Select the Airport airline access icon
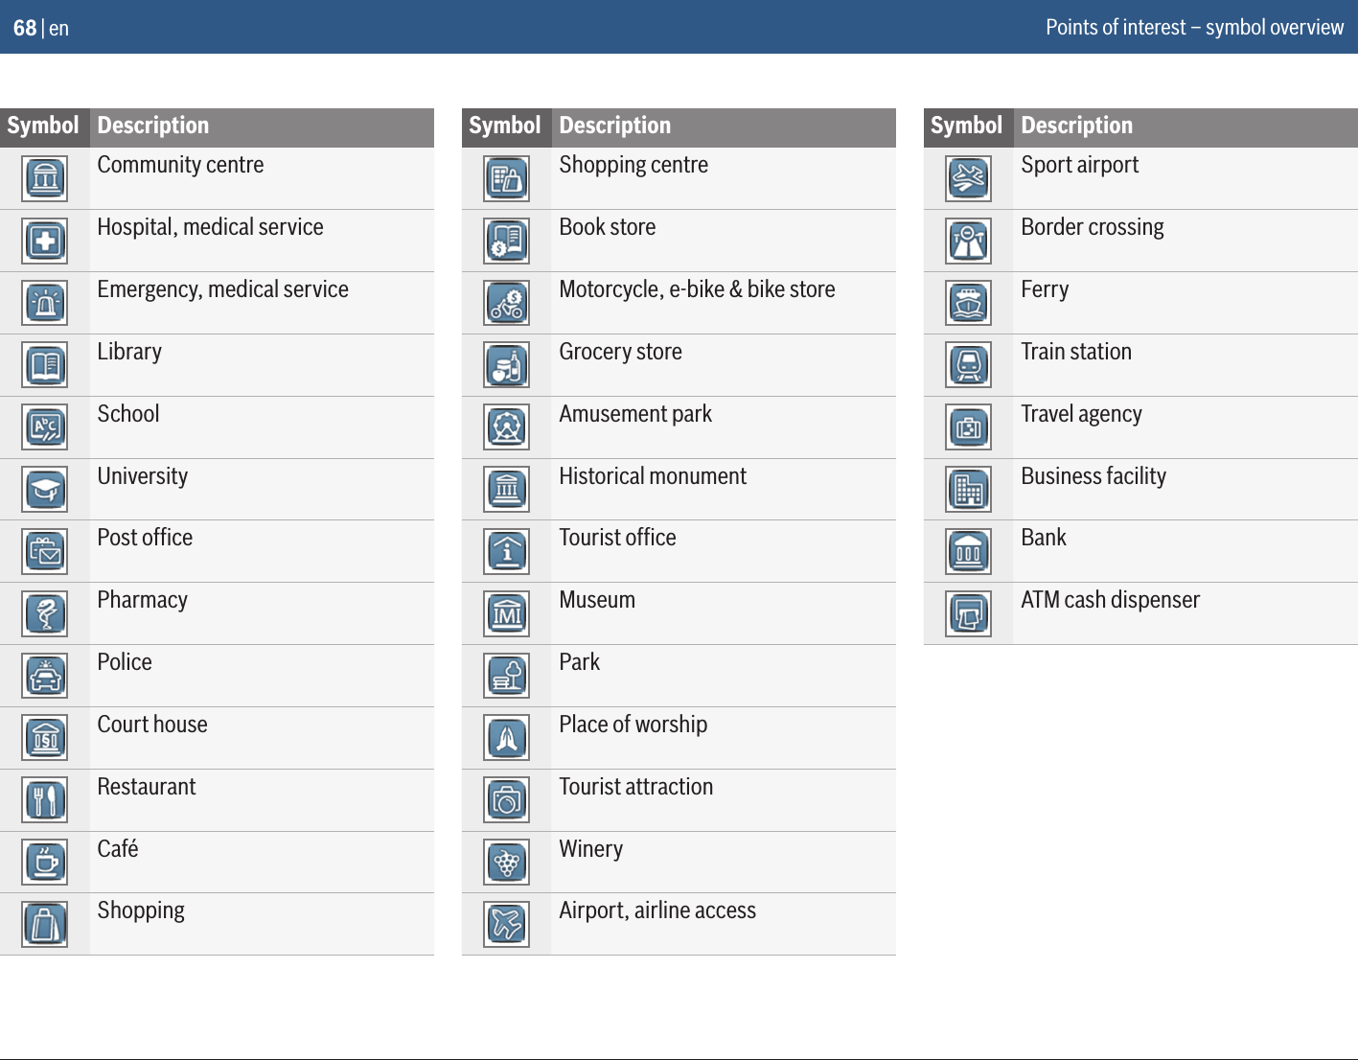Viewport: 1358px width, 1060px height. pyautogui.click(x=507, y=924)
